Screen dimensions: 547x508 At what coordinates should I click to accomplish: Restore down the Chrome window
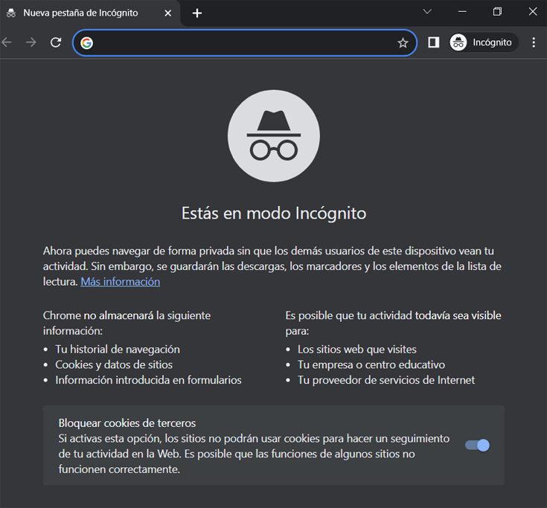point(497,11)
